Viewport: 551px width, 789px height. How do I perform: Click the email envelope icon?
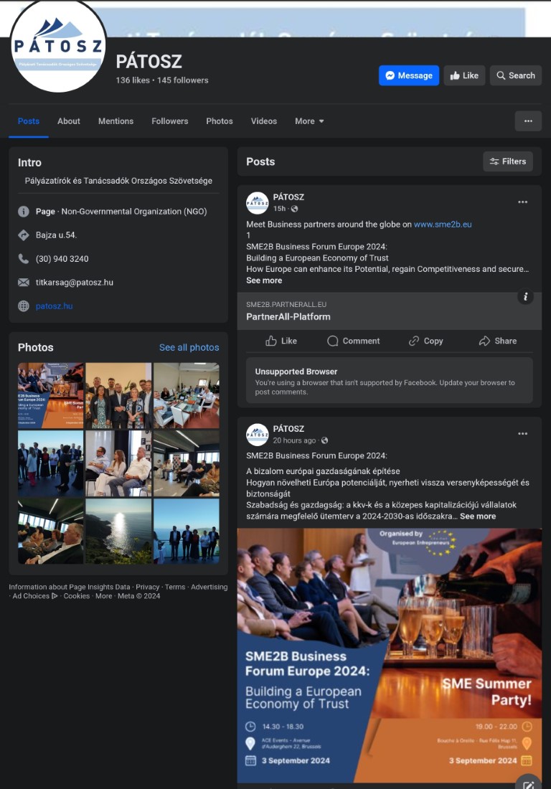pos(24,283)
